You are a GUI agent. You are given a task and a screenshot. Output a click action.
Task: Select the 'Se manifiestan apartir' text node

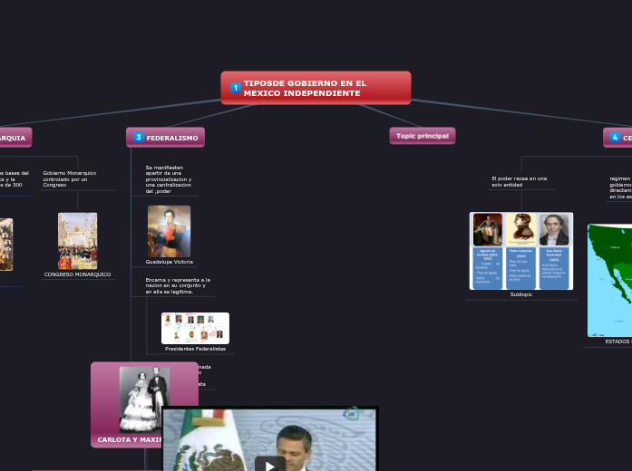coord(168,179)
